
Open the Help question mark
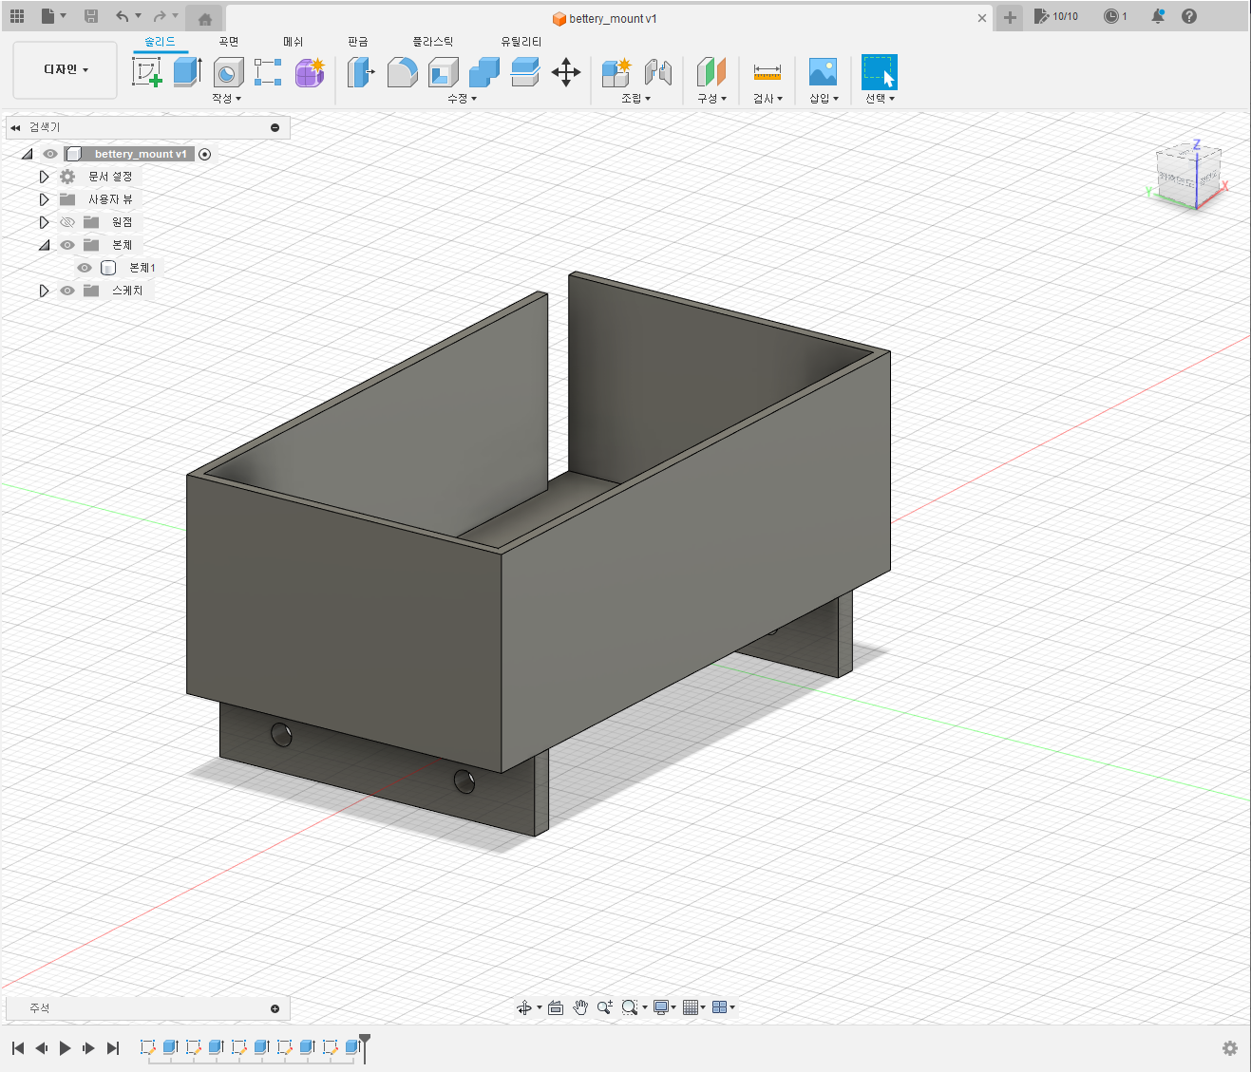(1189, 16)
